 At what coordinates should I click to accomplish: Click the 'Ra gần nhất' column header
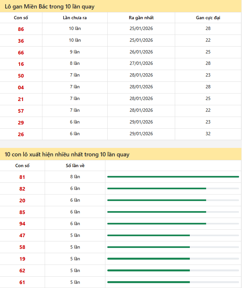tap(141, 18)
